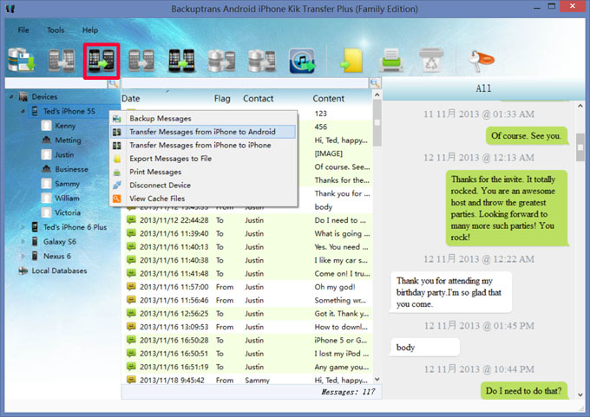Open Local Databases in the tree

(x=59, y=270)
